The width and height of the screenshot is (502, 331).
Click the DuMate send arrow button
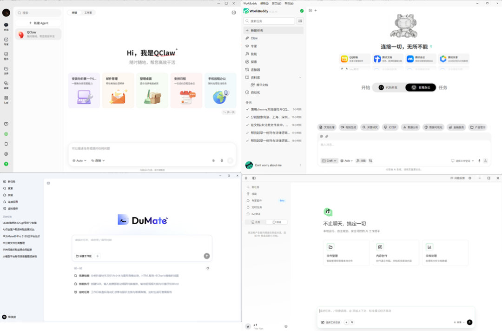207,256
